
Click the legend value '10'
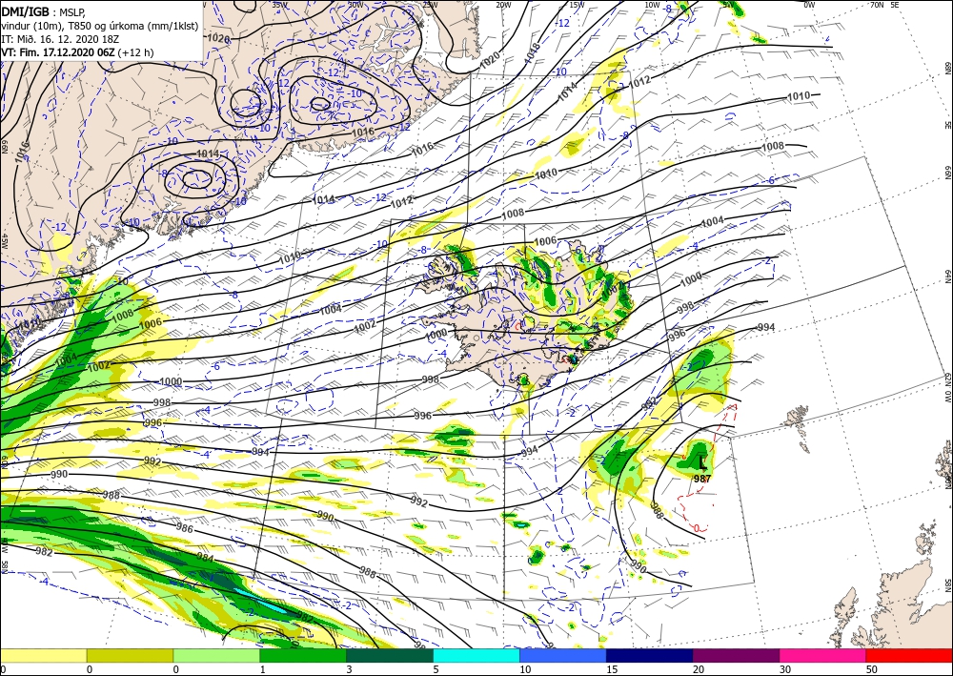coord(524,669)
